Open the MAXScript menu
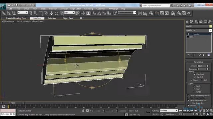Screen dimensions: 213x119 pos(113,9)
